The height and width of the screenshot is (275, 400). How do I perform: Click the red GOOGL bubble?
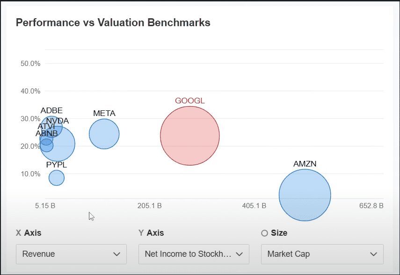[190, 136]
